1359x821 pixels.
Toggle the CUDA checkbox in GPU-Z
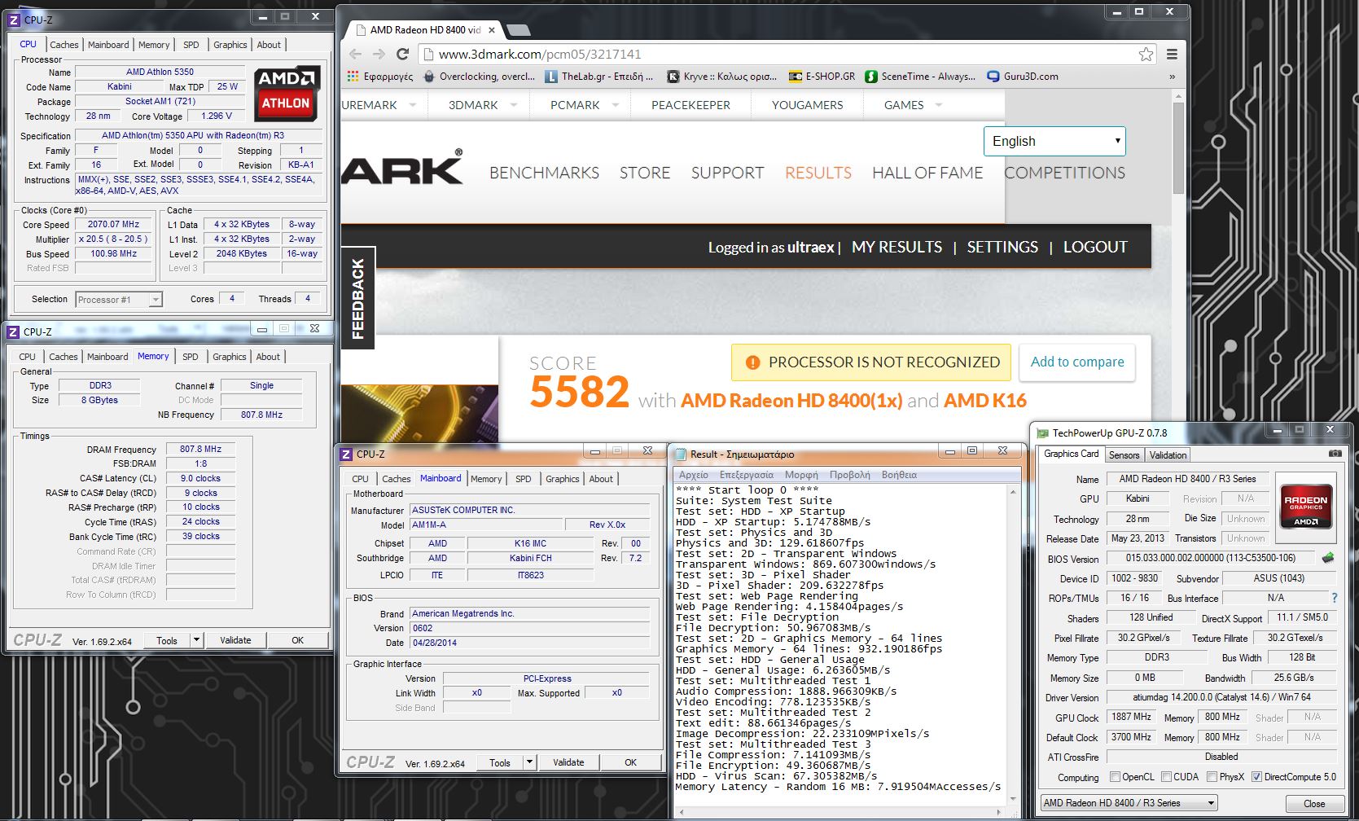(1166, 776)
